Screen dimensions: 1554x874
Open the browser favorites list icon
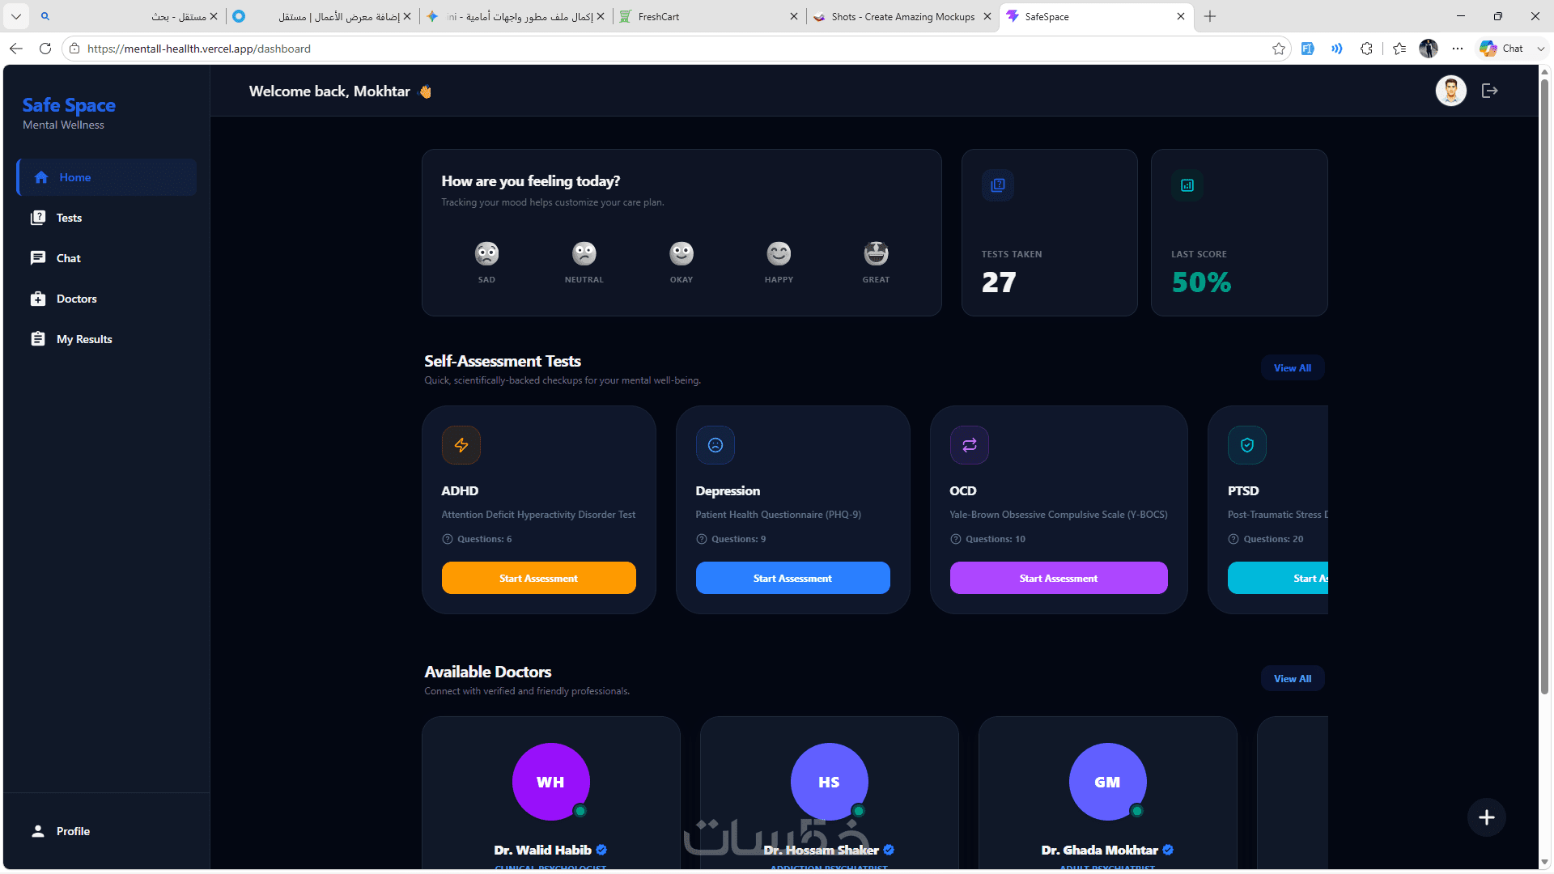(1399, 49)
